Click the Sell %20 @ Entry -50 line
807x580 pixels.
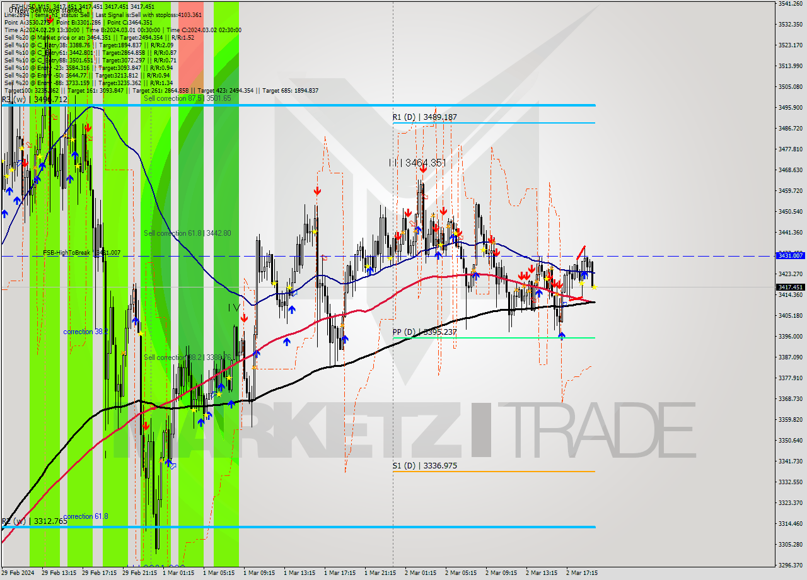[88, 75]
